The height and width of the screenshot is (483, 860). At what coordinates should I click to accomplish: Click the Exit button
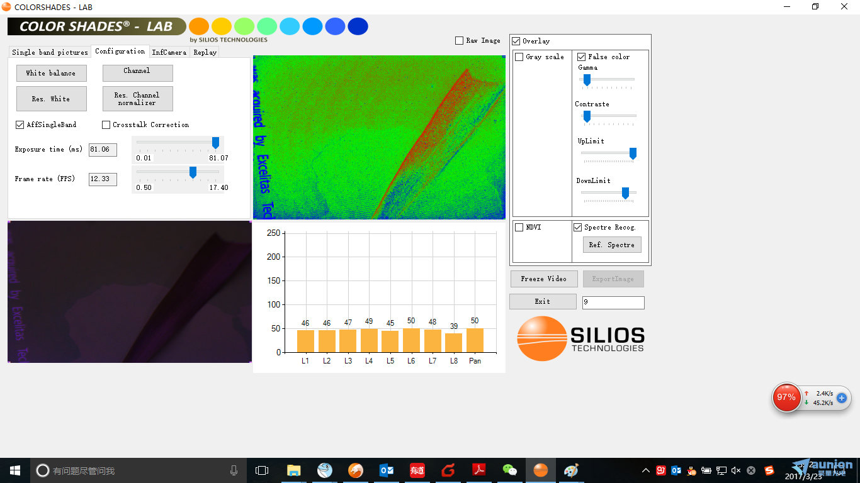tap(543, 301)
